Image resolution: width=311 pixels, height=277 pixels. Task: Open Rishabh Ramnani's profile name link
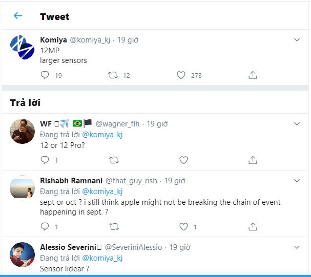(x=71, y=181)
